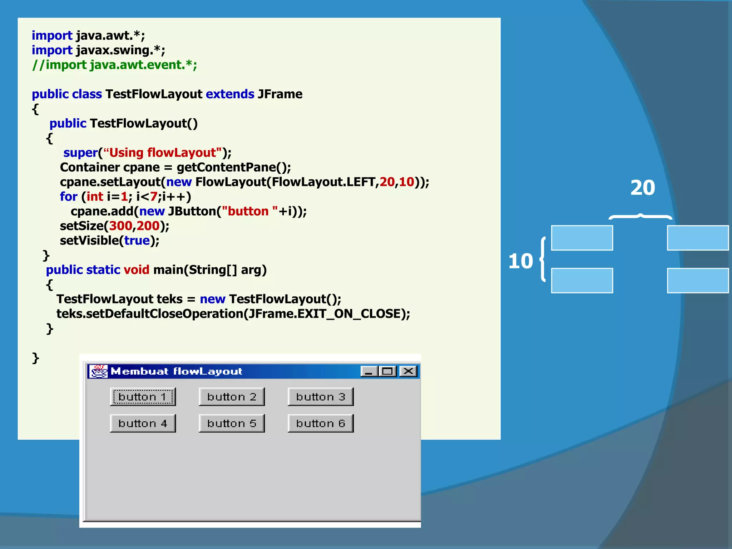732x549 pixels.
Task: Click the "import javax.swing.*;" code line
Action: click(98, 50)
